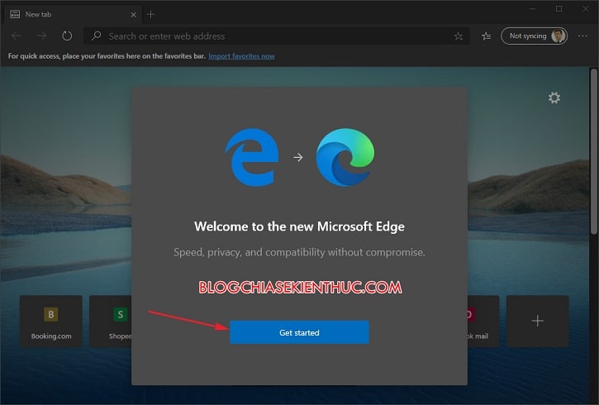599x405 pixels.
Task: Click the profile avatar picture
Action: pyautogui.click(x=559, y=36)
